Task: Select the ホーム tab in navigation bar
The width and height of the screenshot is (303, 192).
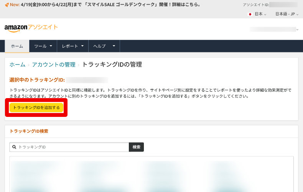Action: click(17, 46)
